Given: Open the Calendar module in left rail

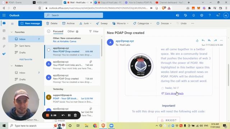Looking at the screenshot, I should (x=4, y=31).
